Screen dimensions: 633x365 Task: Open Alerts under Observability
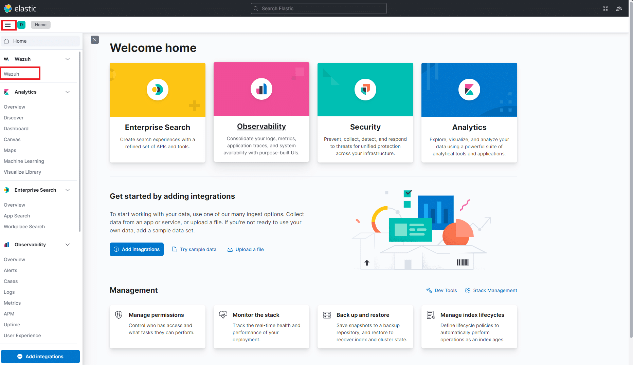coord(11,270)
